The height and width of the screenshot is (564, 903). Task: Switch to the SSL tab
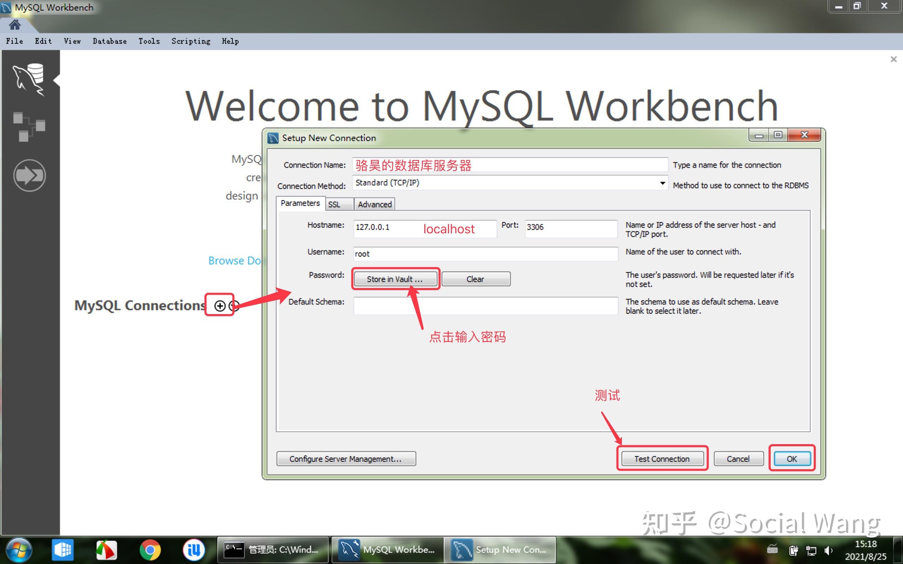click(x=339, y=204)
